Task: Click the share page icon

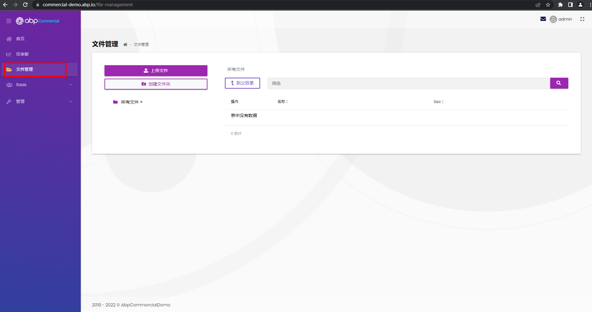Action: (x=538, y=5)
